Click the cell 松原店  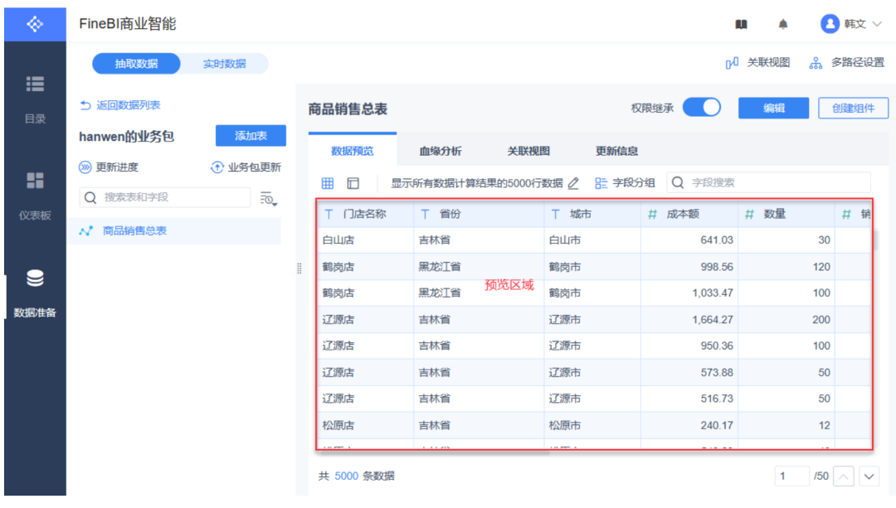pyautogui.click(x=338, y=425)
